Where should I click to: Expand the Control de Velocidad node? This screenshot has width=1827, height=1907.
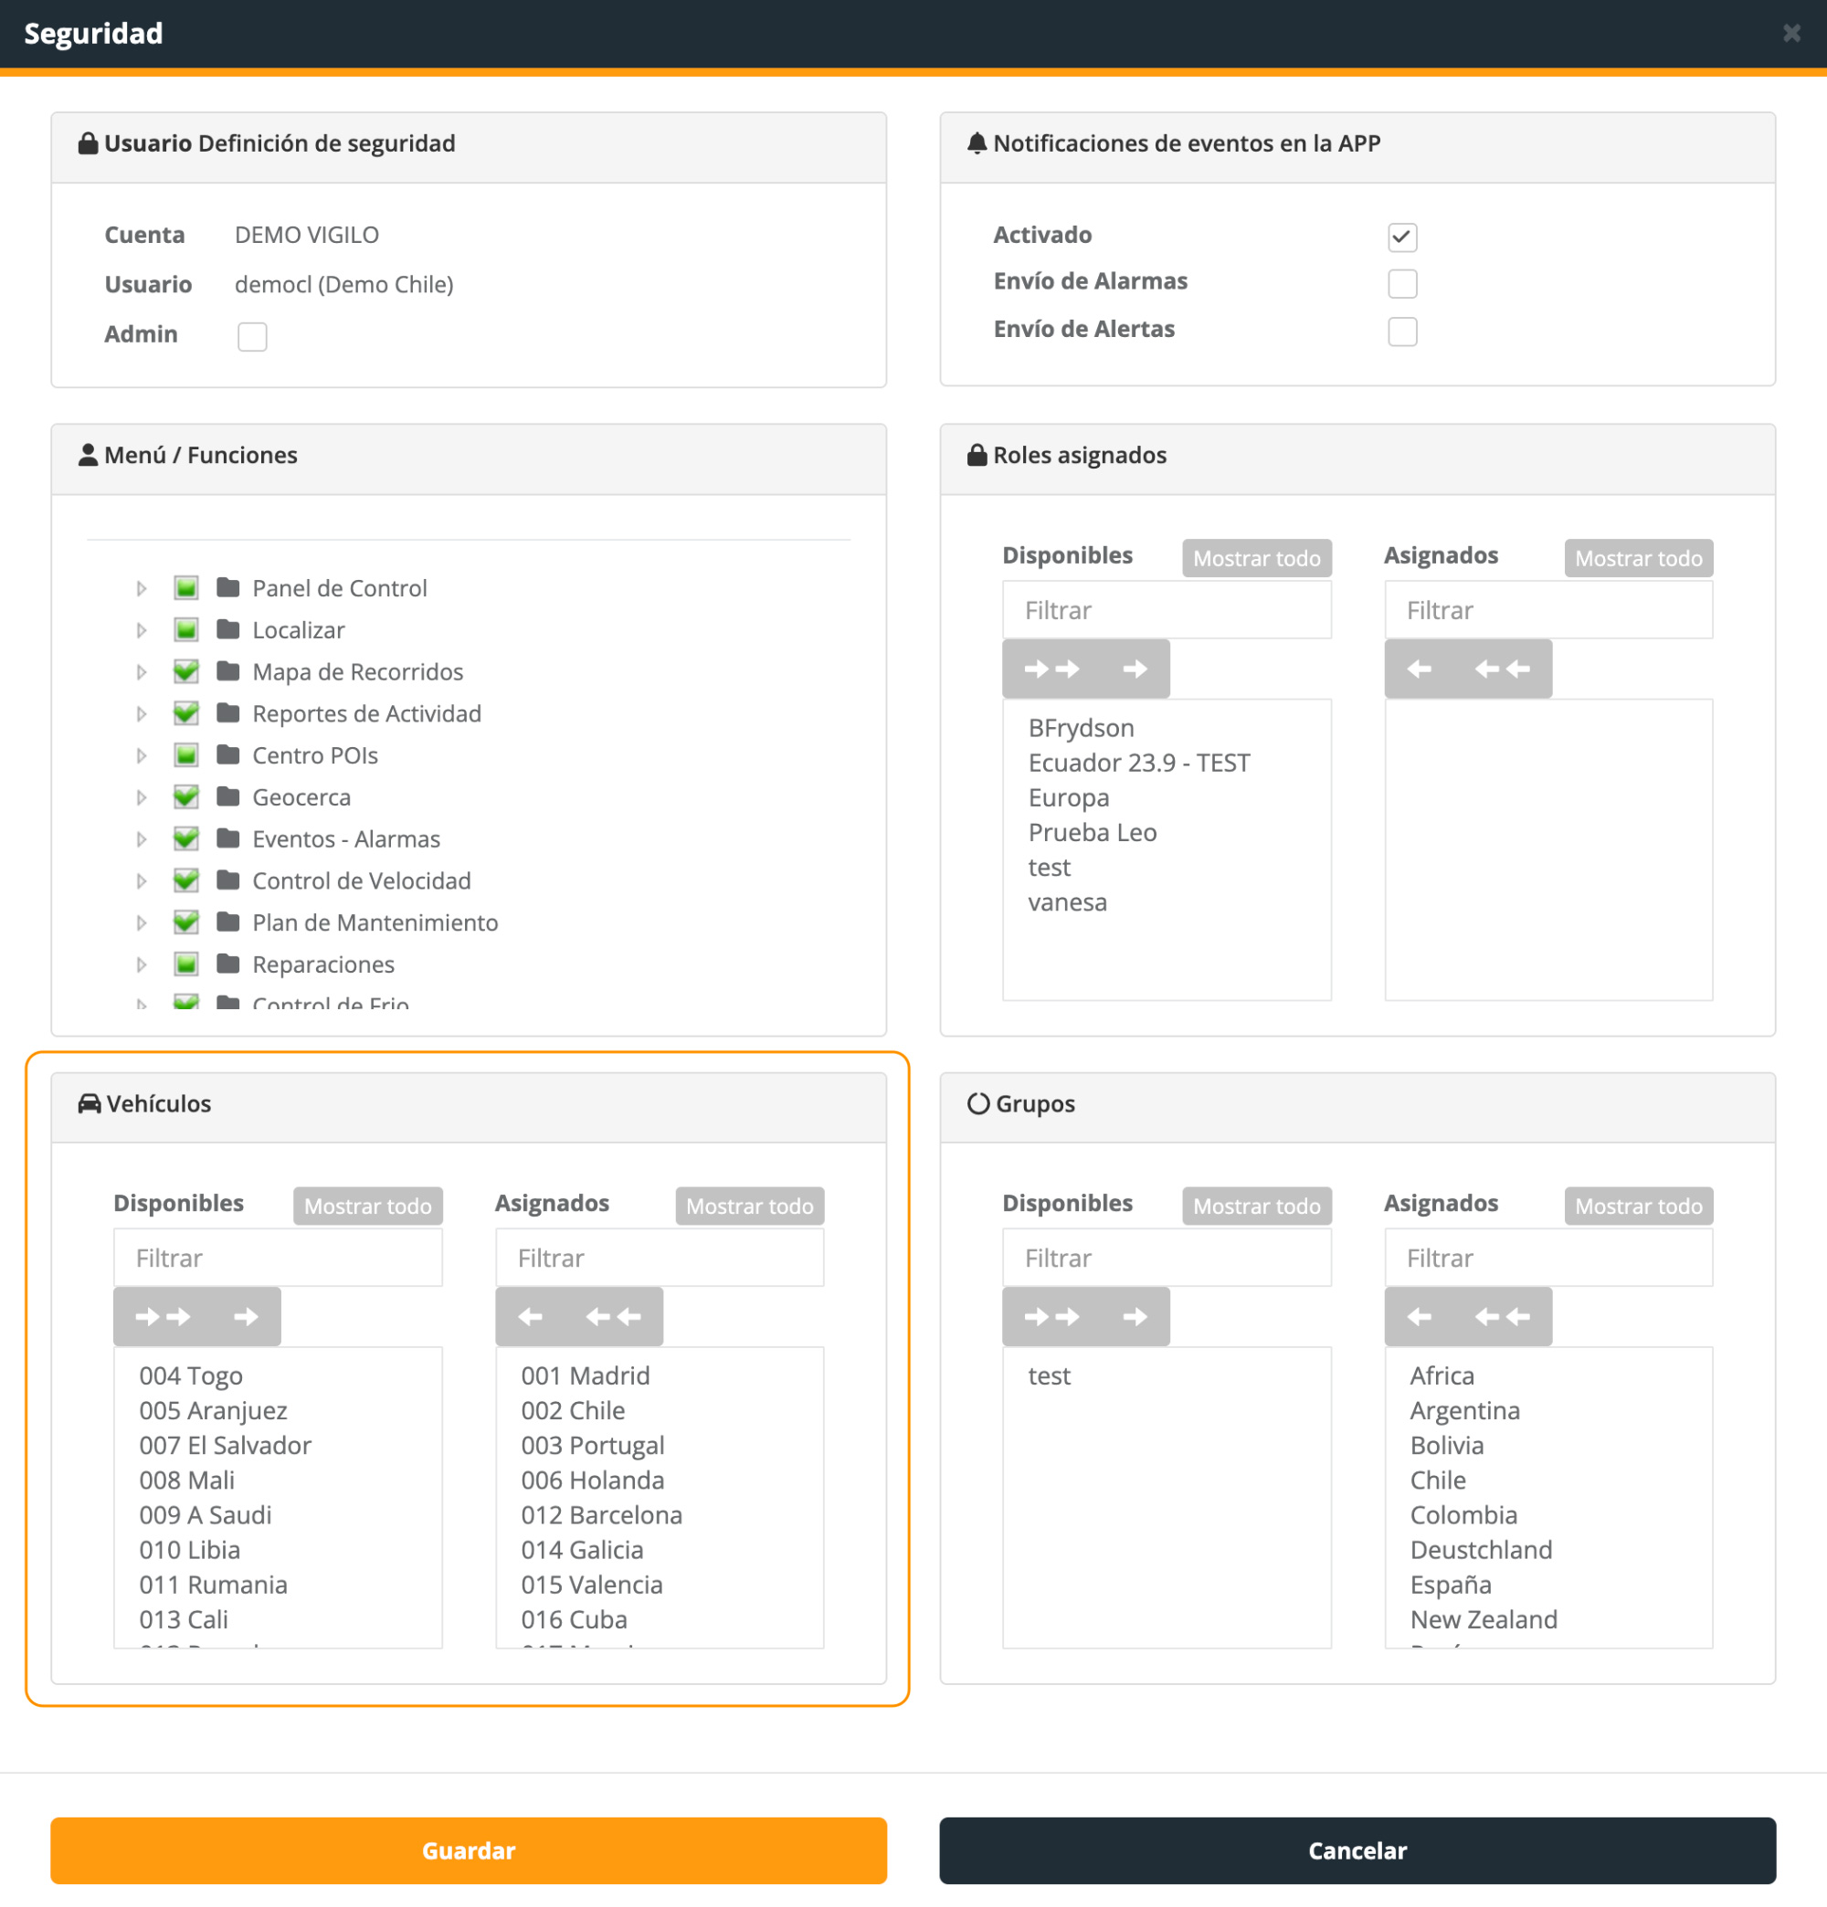[x=143, y=880]
